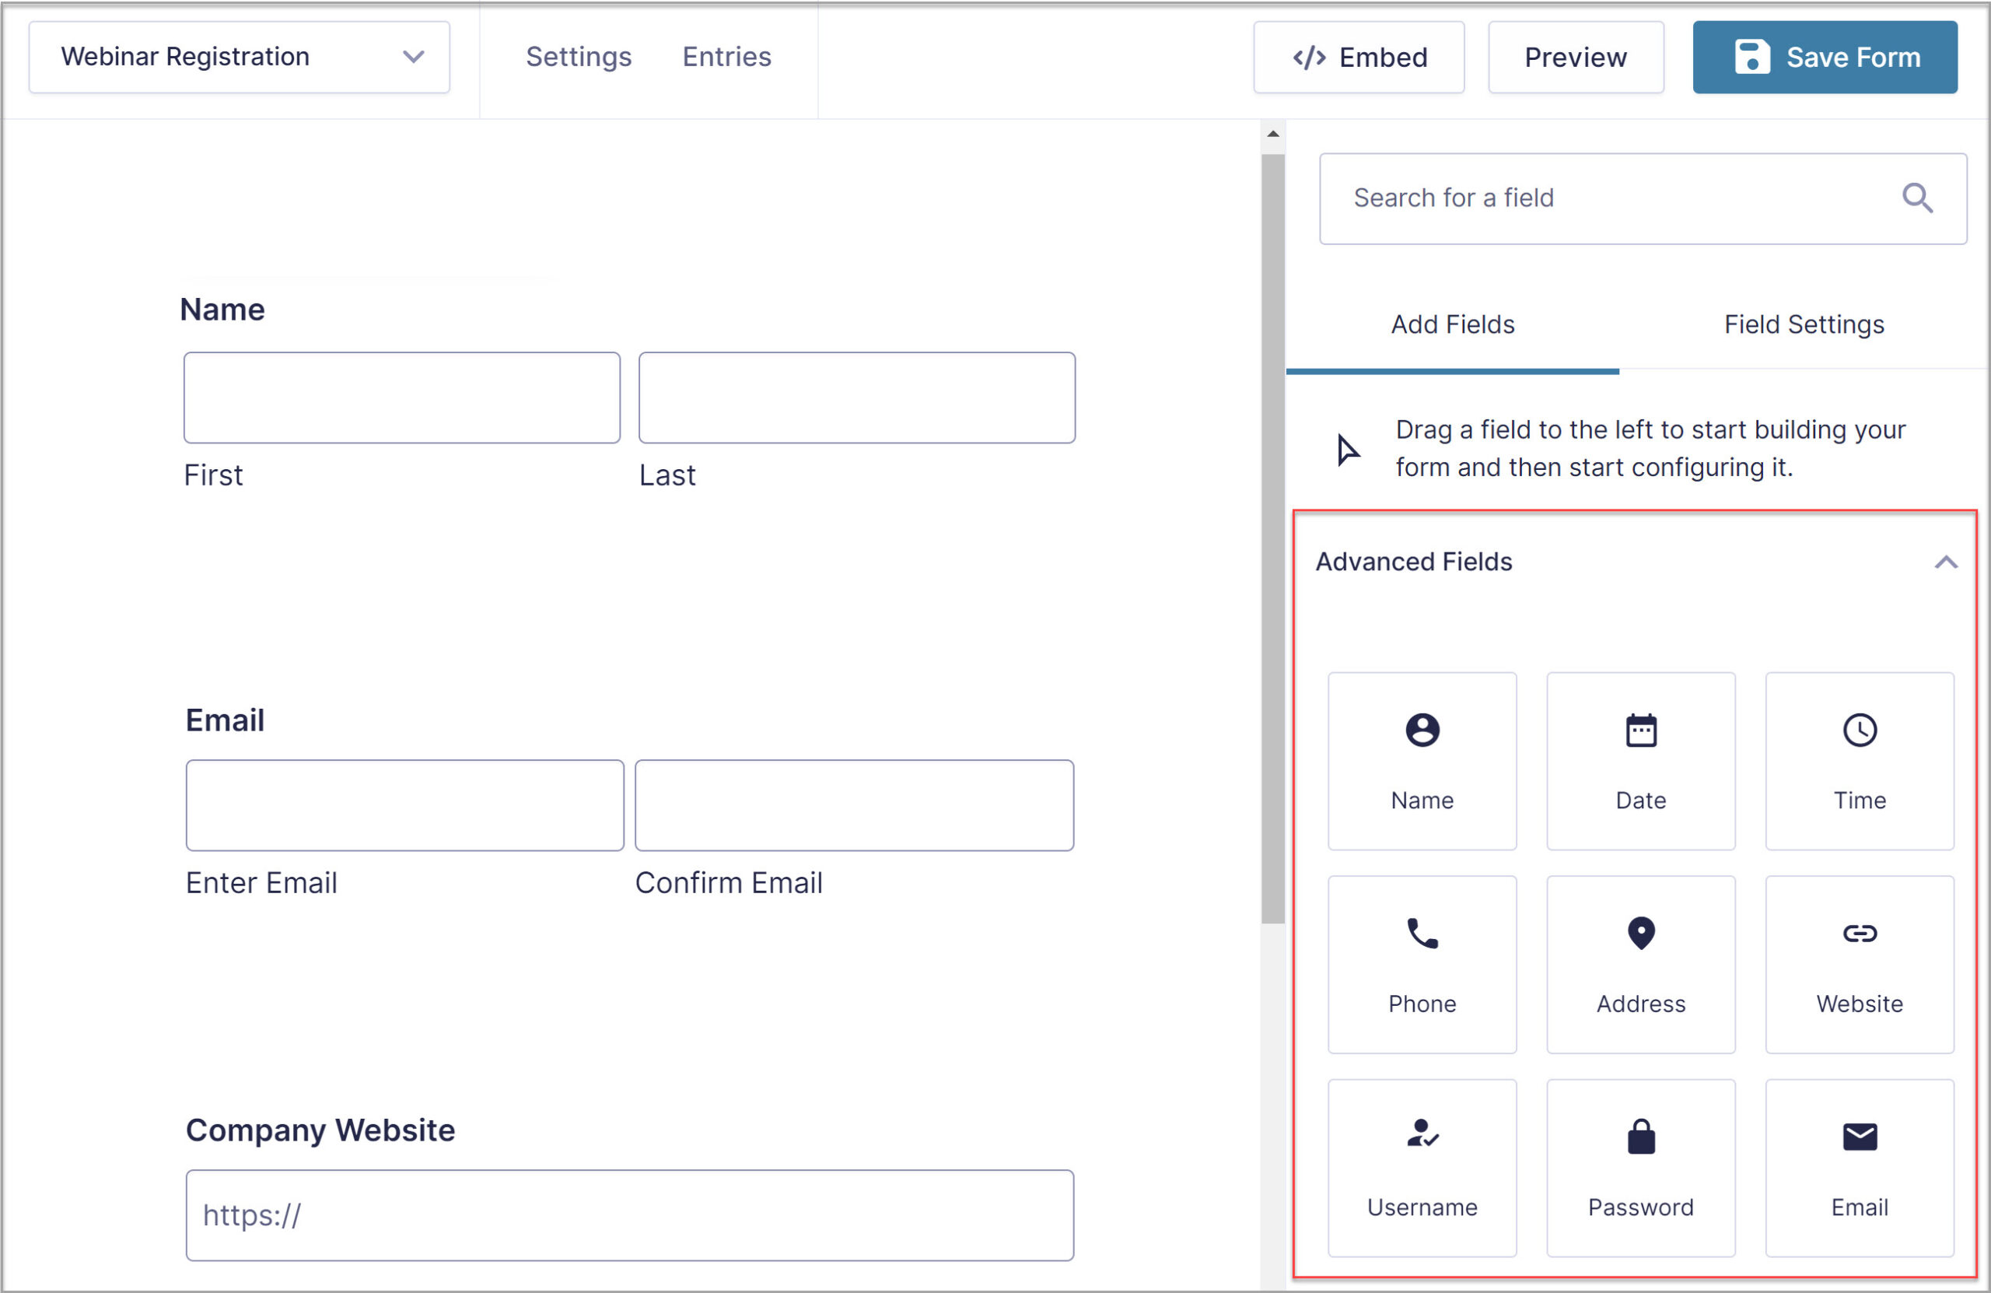Open the Entries menu

point(726,57)
